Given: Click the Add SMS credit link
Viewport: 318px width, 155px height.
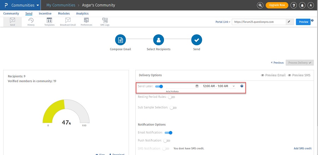Looking at the screenshot, I should click(302, 149).
